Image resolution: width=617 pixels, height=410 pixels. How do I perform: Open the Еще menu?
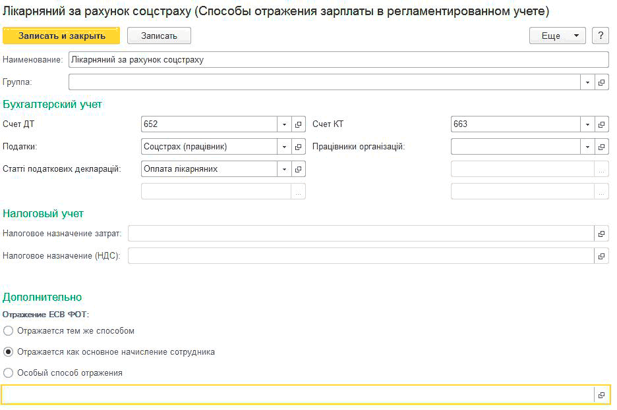557,36
